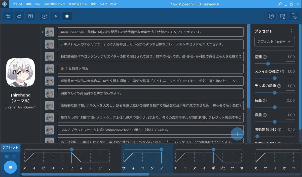Screen dimensions: 302x177
Task: Open the 表示 menu
Action: click(38, 4)
